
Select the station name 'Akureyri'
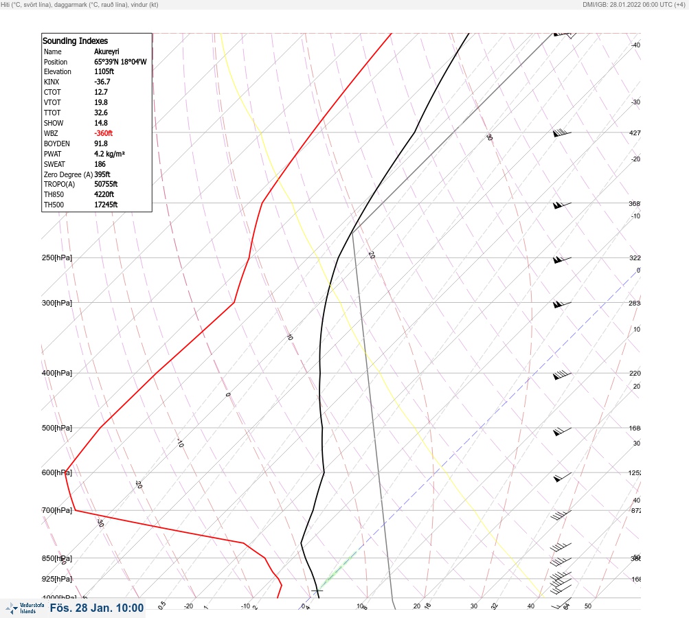(106, 51)
